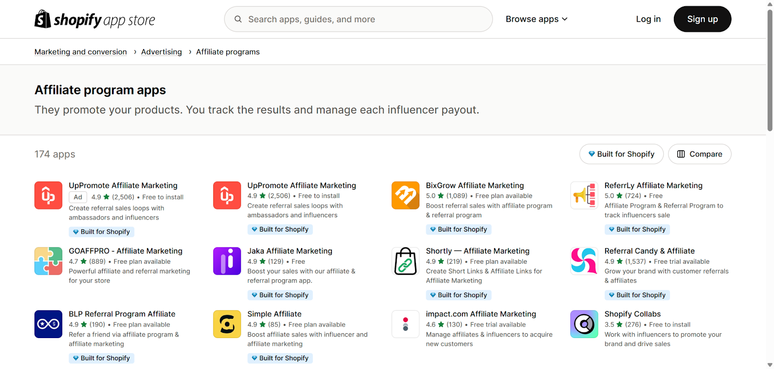Open the UpPromote Affiliate Marketing title marked Ad
The width and height of the screenshot is (774, 369).
123,185
